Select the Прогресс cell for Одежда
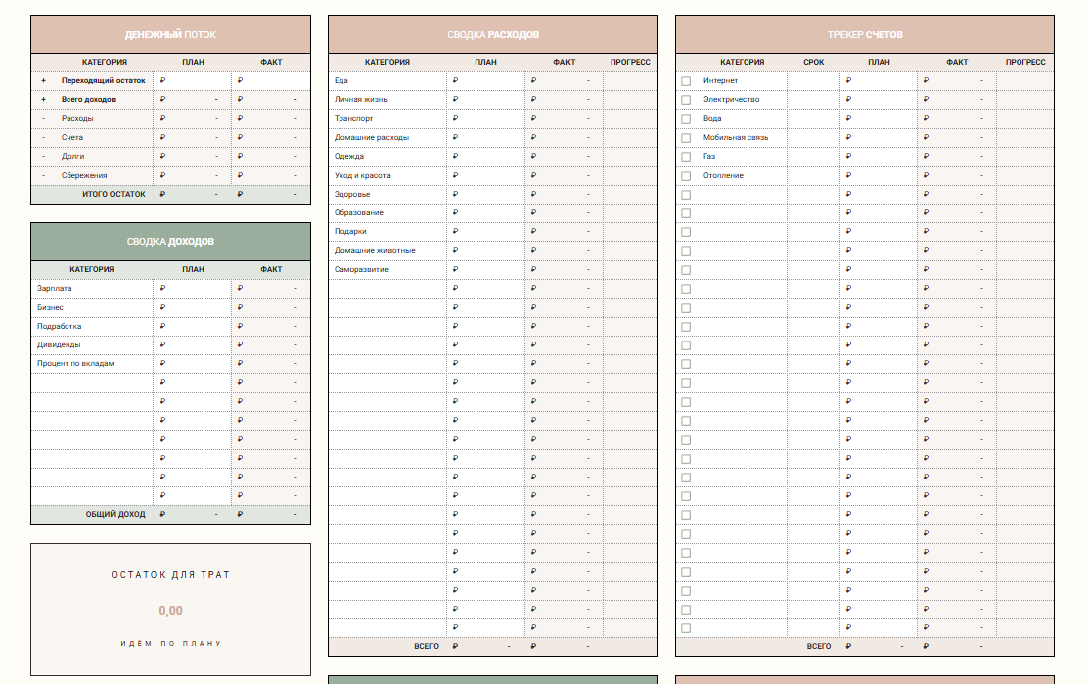 coord(629,157)
